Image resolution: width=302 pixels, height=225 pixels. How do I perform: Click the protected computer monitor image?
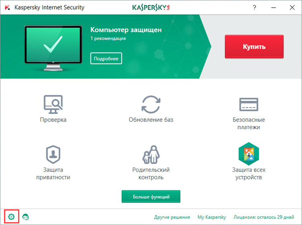(x=53, y=48)
